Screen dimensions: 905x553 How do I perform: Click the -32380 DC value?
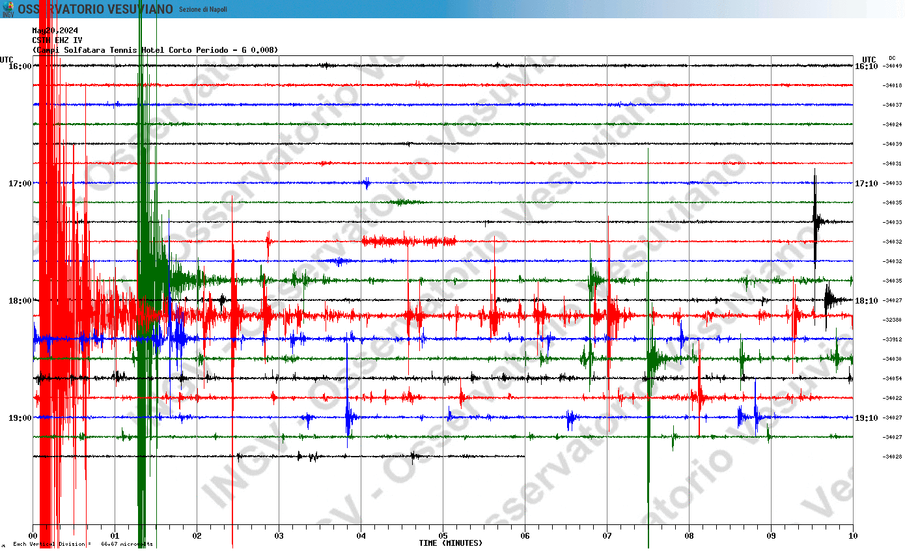tap(893, 320)
